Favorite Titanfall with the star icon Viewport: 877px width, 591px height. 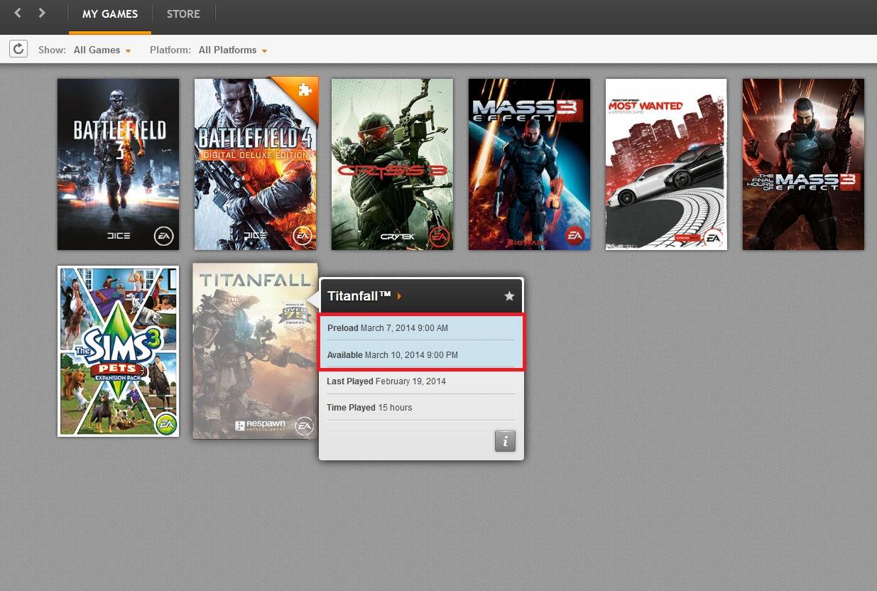[509, 296]
